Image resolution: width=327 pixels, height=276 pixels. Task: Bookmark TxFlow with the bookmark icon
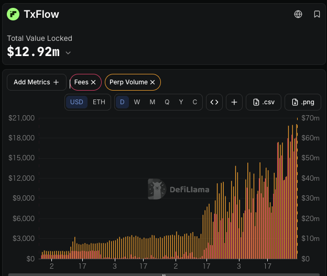click(x=317, y=14)
